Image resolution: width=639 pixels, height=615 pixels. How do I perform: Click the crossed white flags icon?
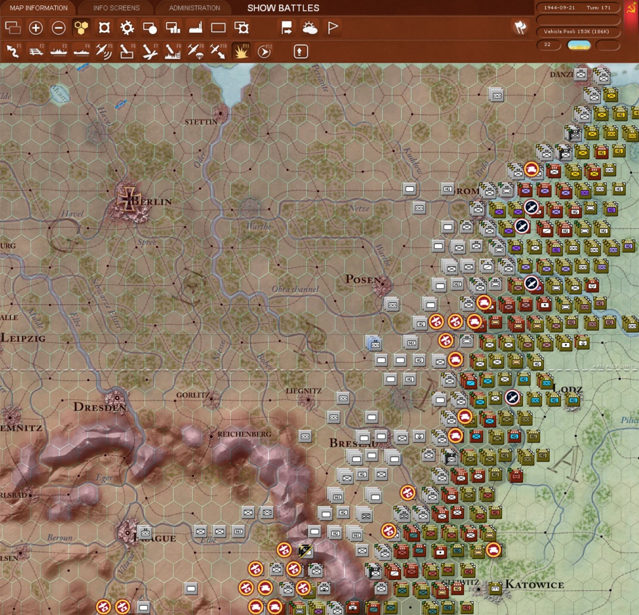click(521, 28)
